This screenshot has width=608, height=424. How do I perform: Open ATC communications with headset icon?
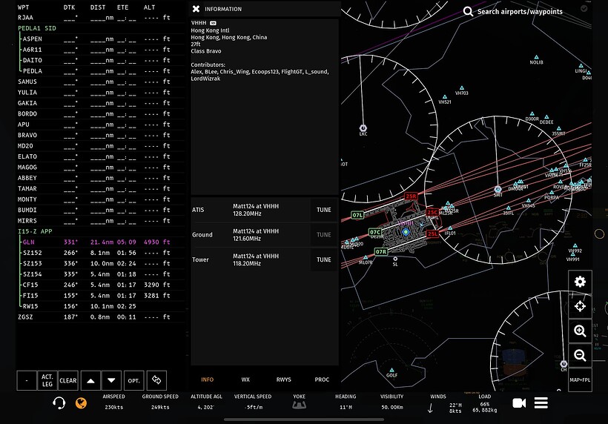[59, 403]
